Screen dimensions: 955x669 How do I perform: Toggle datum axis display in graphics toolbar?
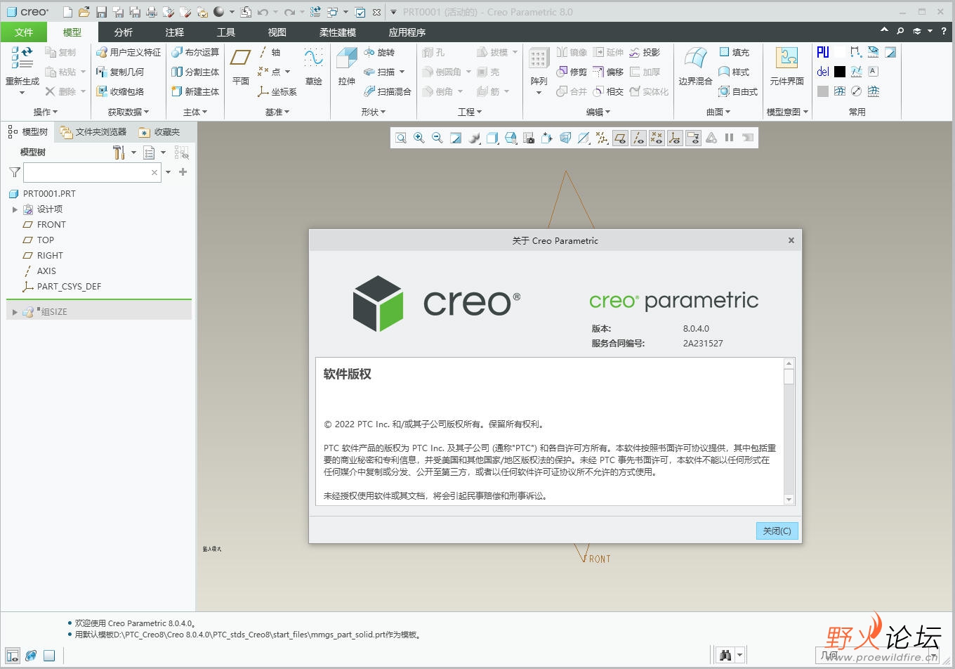(x=638, y=138)
